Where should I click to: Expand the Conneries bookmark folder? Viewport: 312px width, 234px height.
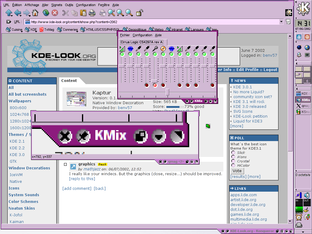point(67,30)
